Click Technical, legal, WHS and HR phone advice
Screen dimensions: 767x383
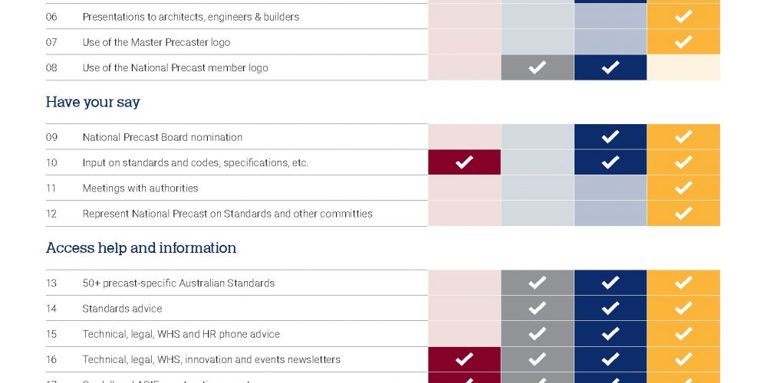[x=181, y=334]
